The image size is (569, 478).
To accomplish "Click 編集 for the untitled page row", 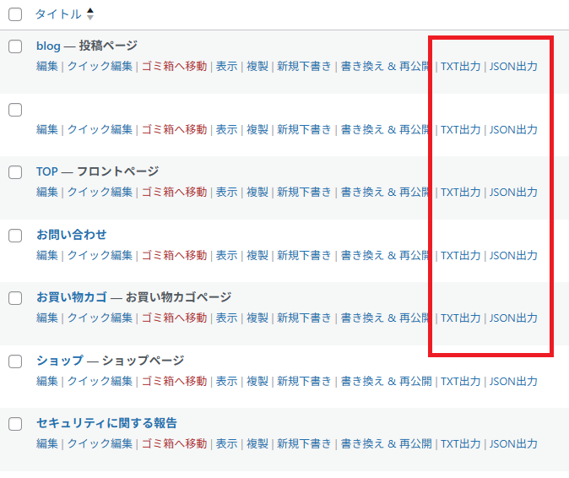I will tap(47, 129).
